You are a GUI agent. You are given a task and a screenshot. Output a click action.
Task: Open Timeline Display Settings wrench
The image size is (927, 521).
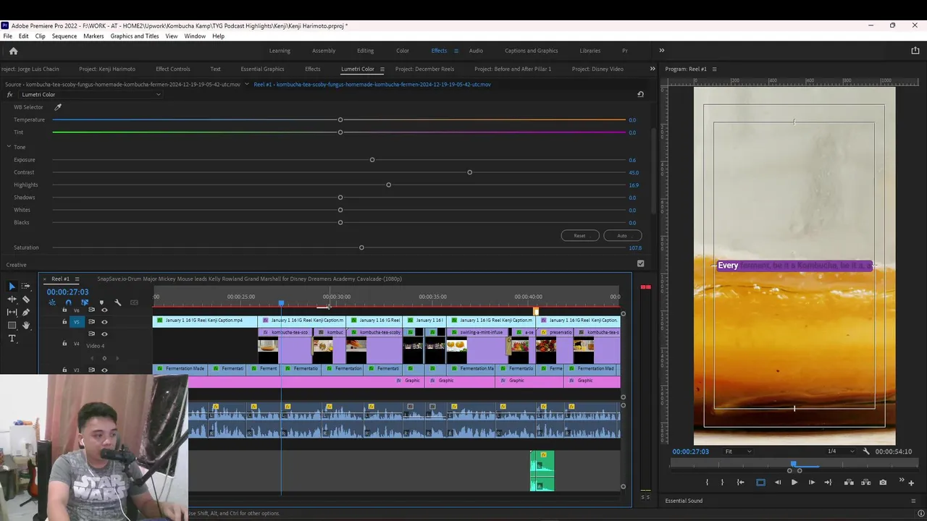(118, 302)
